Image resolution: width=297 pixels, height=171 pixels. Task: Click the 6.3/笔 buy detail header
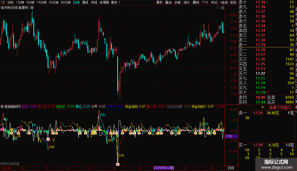274,145
